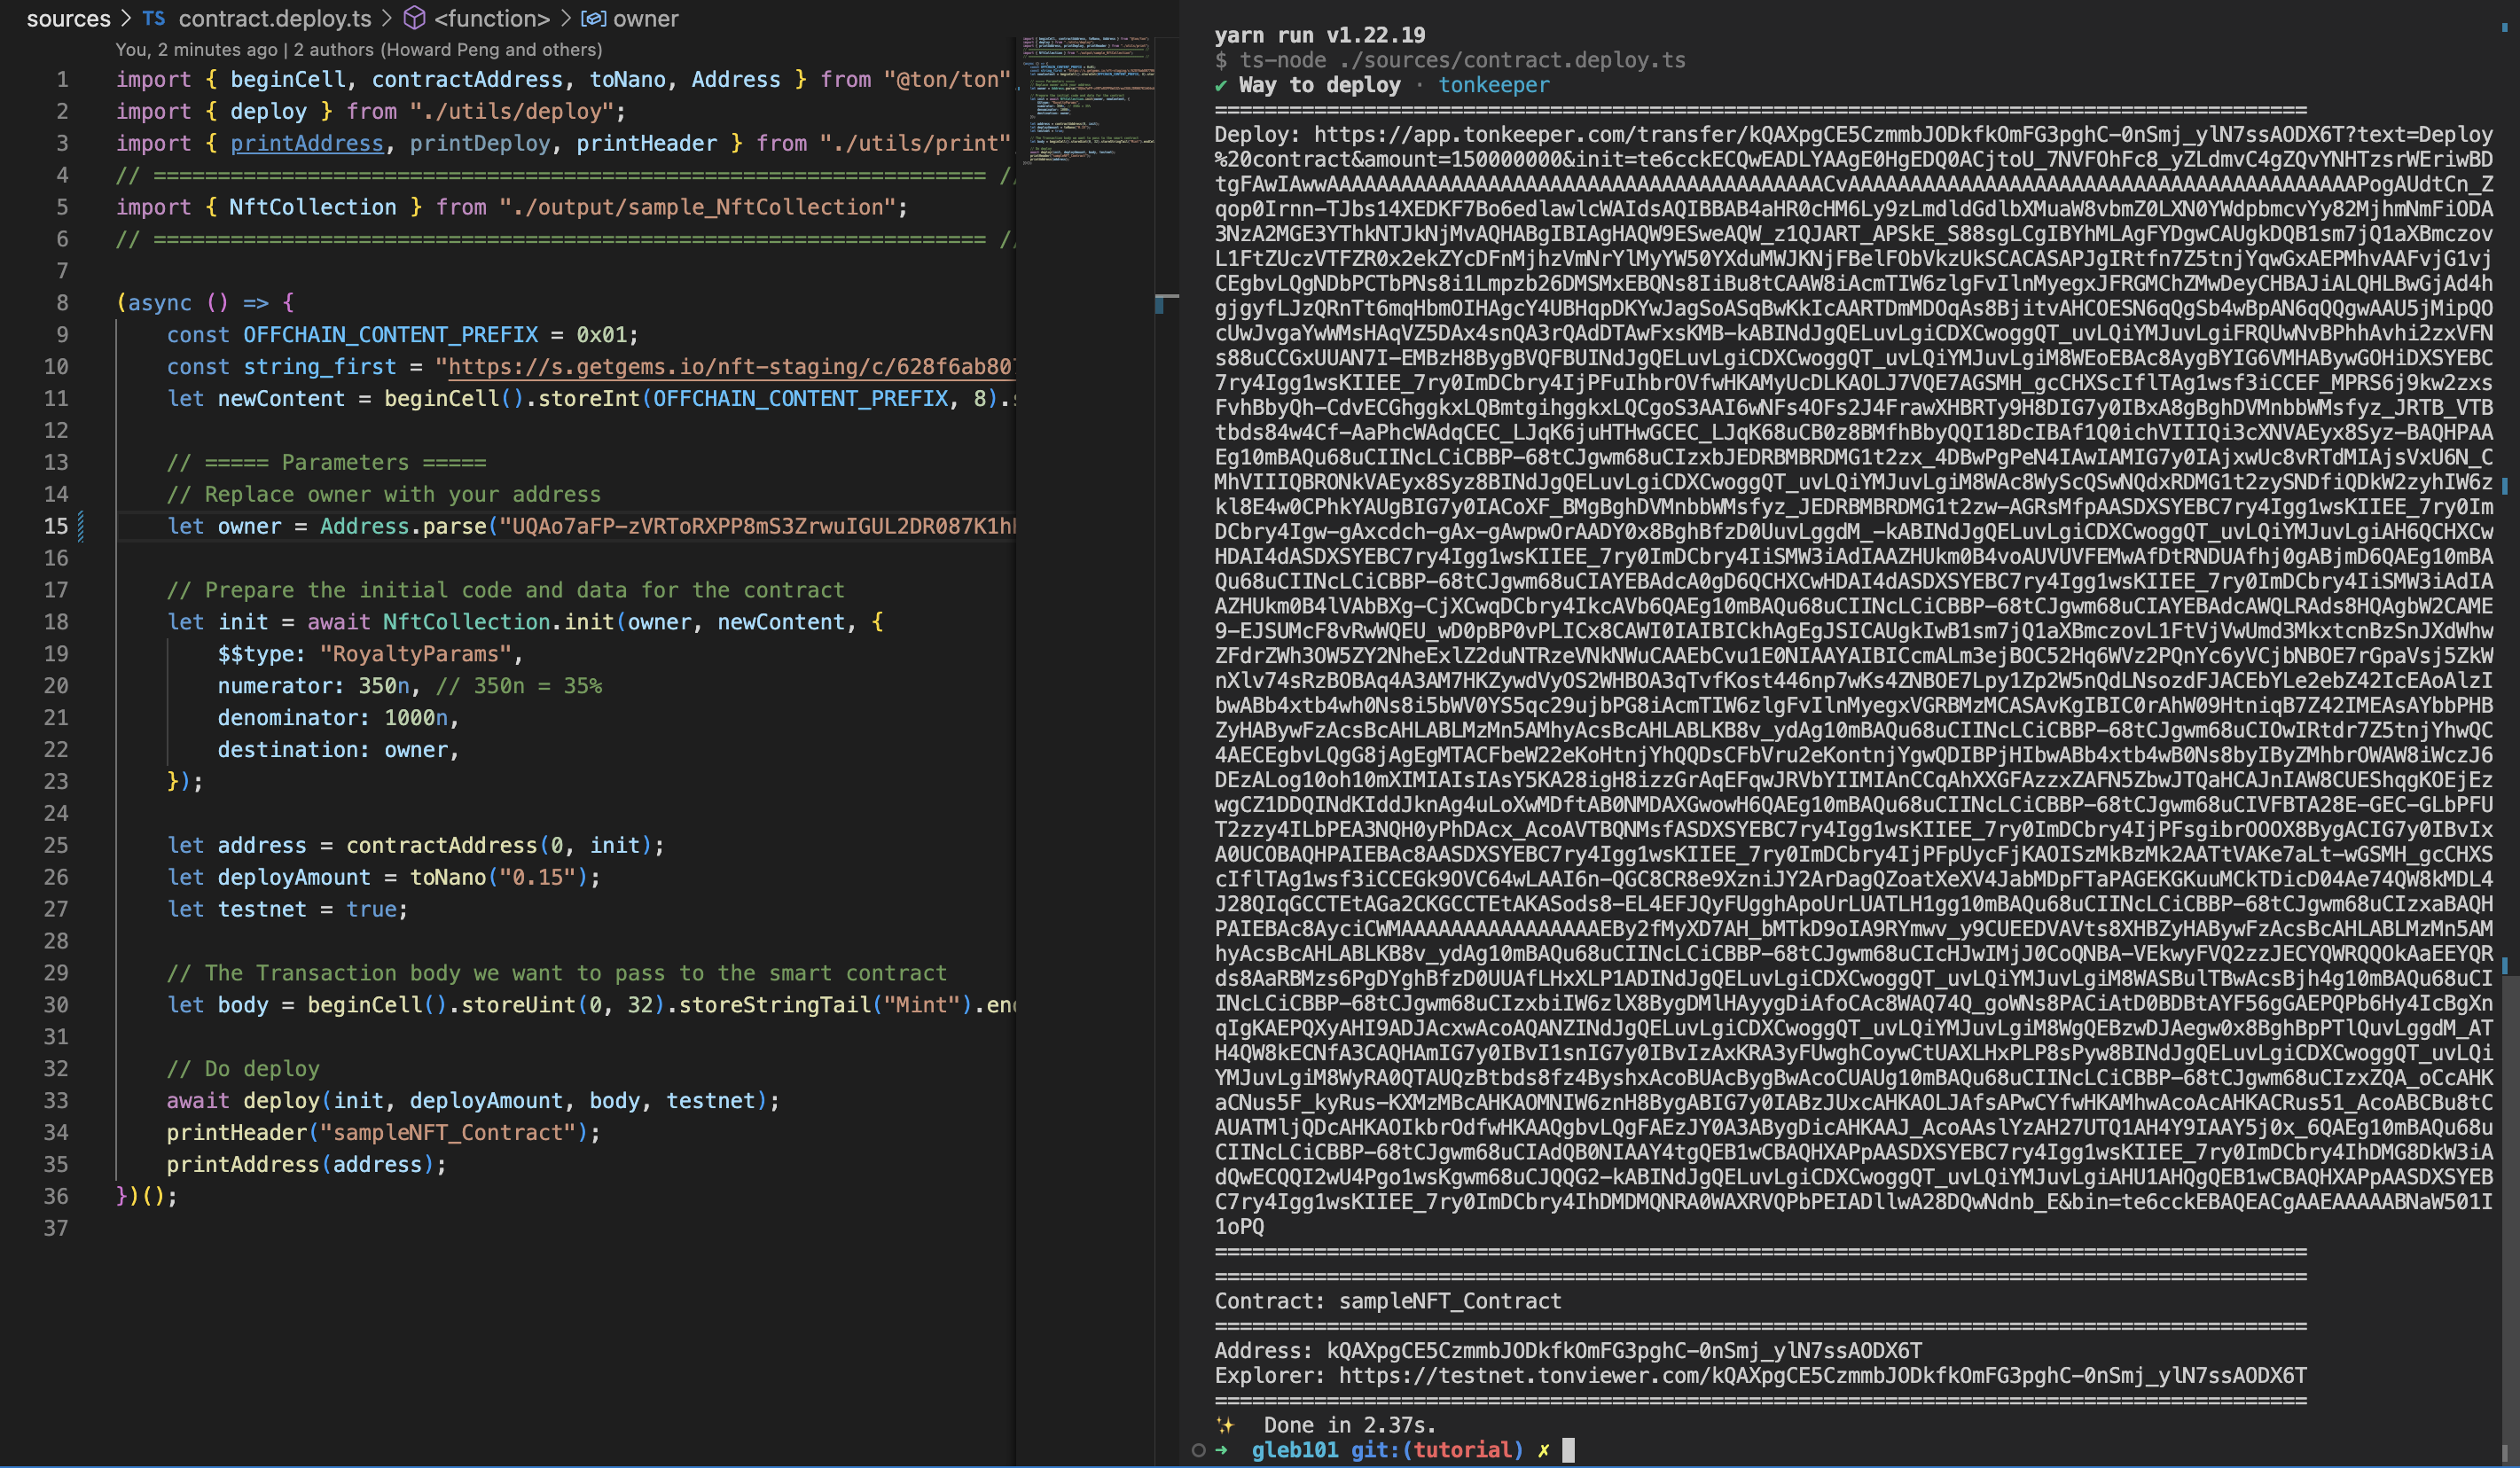2520x1468 pixels.
Task: Click the variable symbol icon beside owner
Action: click(593, 18)
